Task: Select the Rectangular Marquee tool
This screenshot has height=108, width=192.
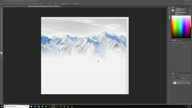Action: [x=1, y=10]
